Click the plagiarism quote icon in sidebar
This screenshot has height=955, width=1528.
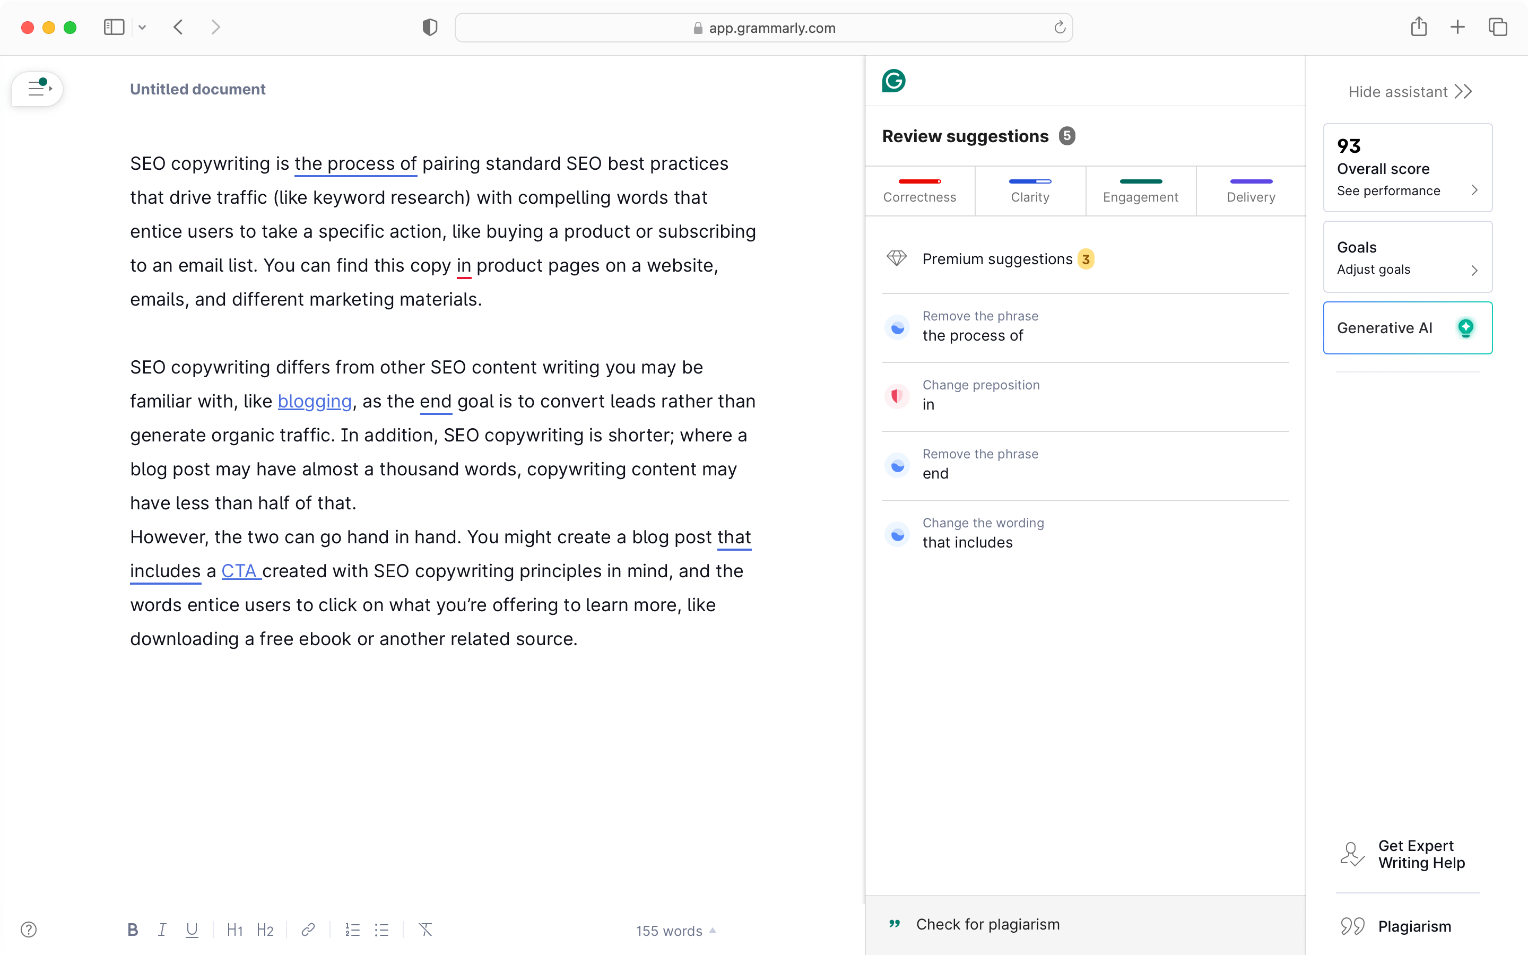click(1352, 926)
